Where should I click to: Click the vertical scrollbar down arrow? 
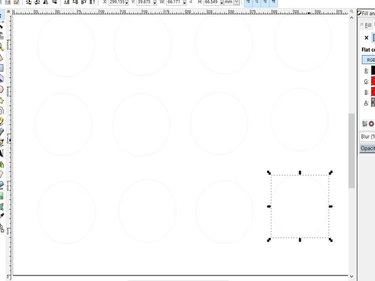point(351,277)
